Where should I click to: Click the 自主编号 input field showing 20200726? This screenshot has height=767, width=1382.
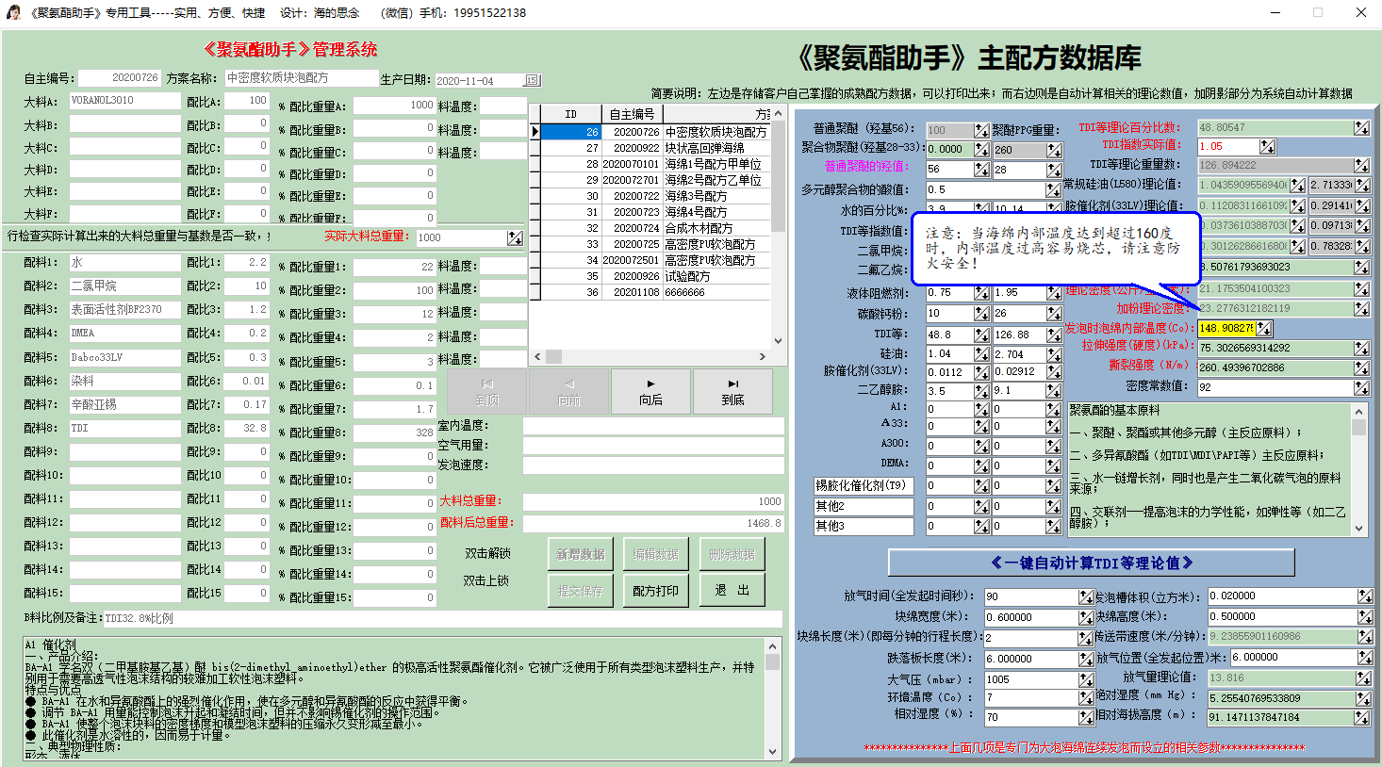click(x=120, y=78)
